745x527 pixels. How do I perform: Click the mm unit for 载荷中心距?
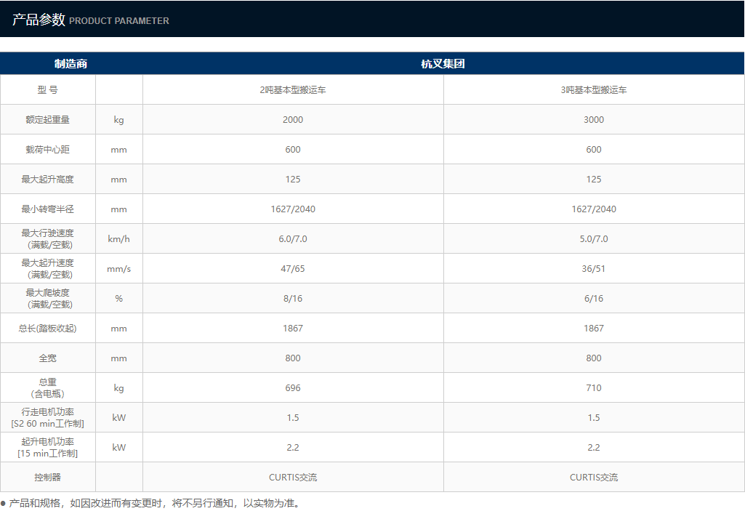118,150
